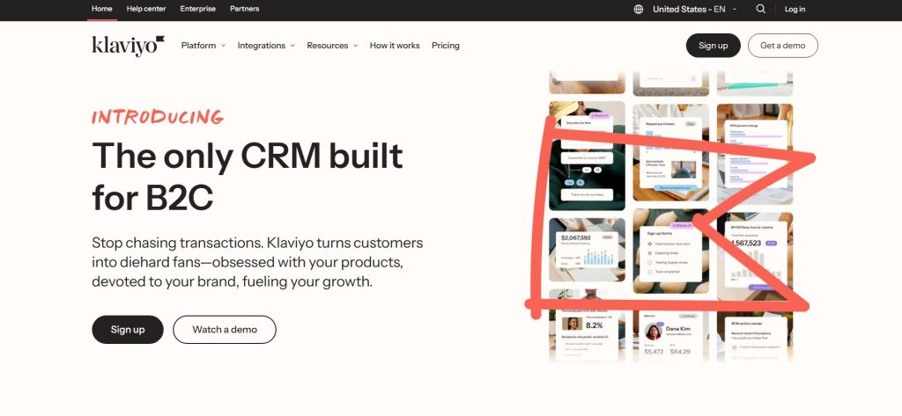Open the search magnifier icon
Screen dimensions: 902x416
pos(760,9)
